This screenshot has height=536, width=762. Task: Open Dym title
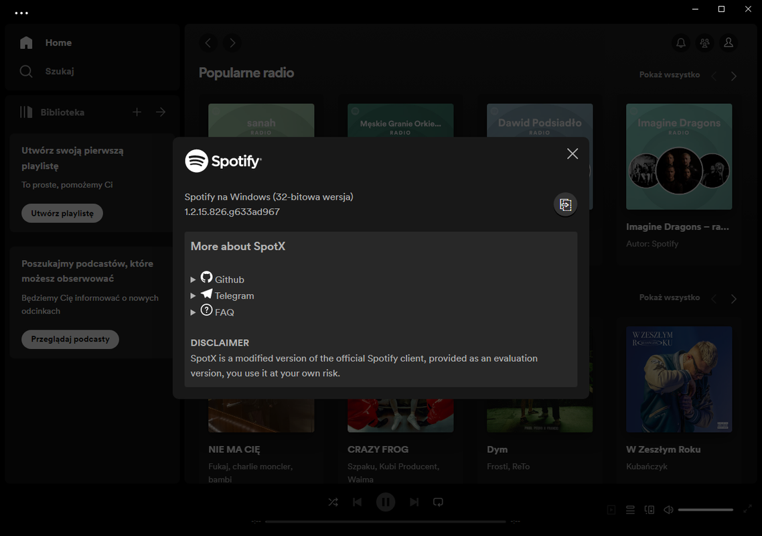click(x=497, y=450)
